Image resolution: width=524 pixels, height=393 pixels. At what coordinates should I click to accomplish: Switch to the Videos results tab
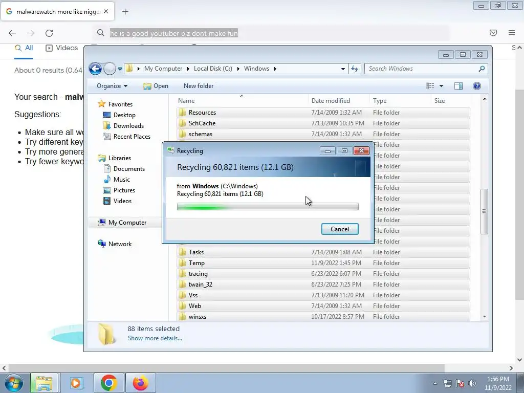[x=61, y=48]
